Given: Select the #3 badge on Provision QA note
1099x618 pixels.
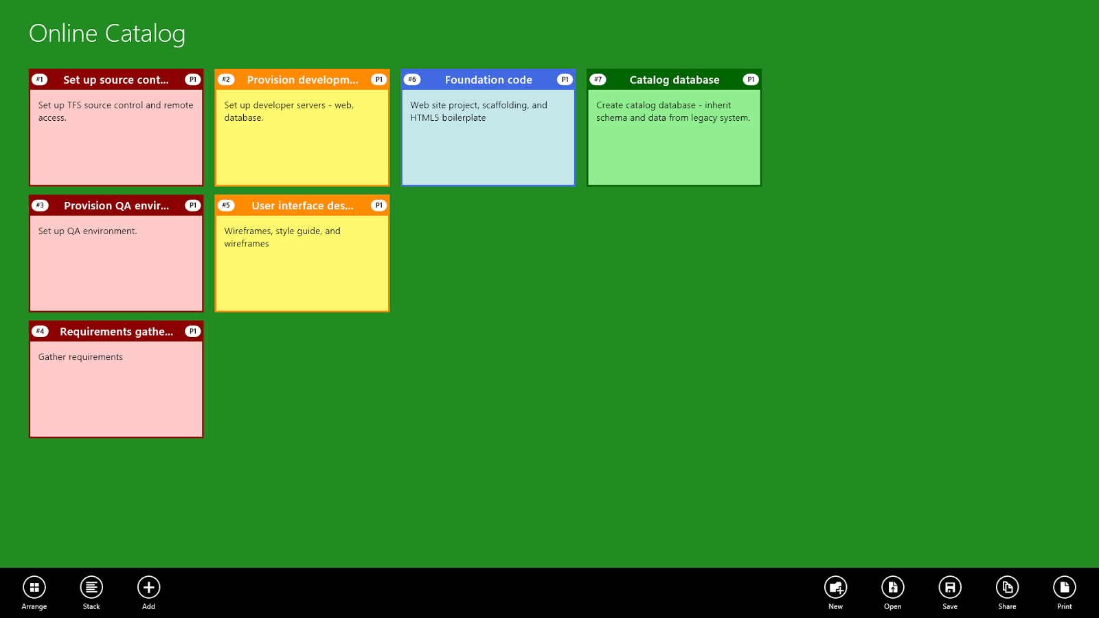Looking at the screenshot, I should [40, 205].
